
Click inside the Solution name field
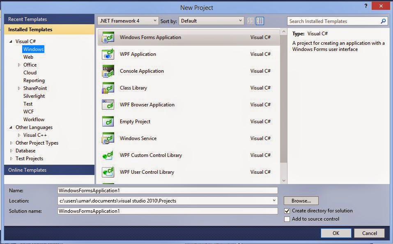pos(164,211)
